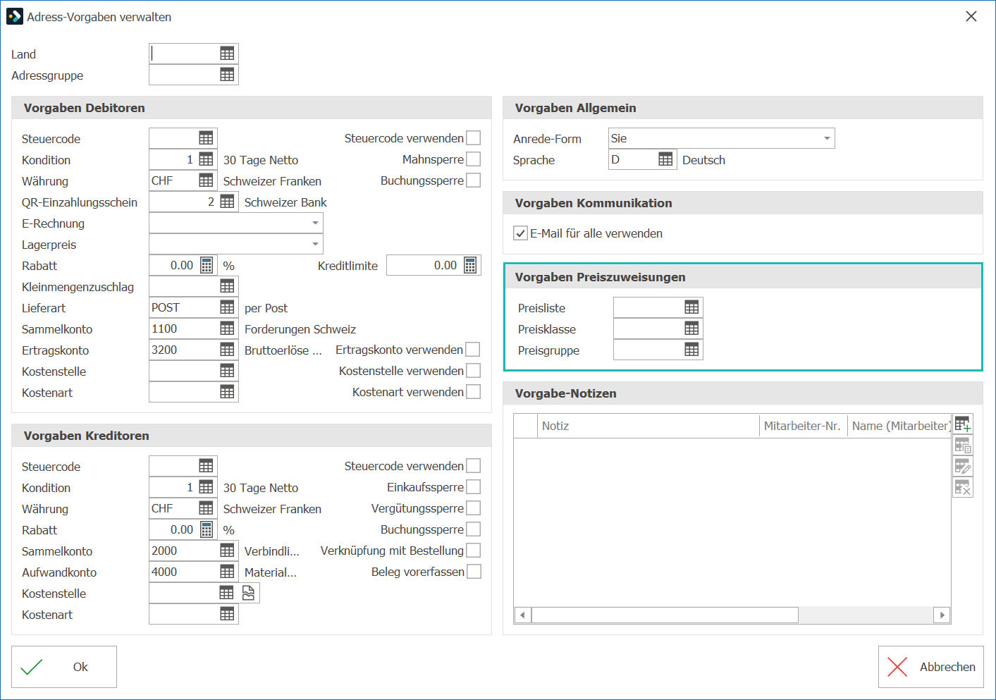Click the document icon beside Kreditoren Kostenstelle
This screenshot has width=996, height=700.
click(x=248, y=593)
